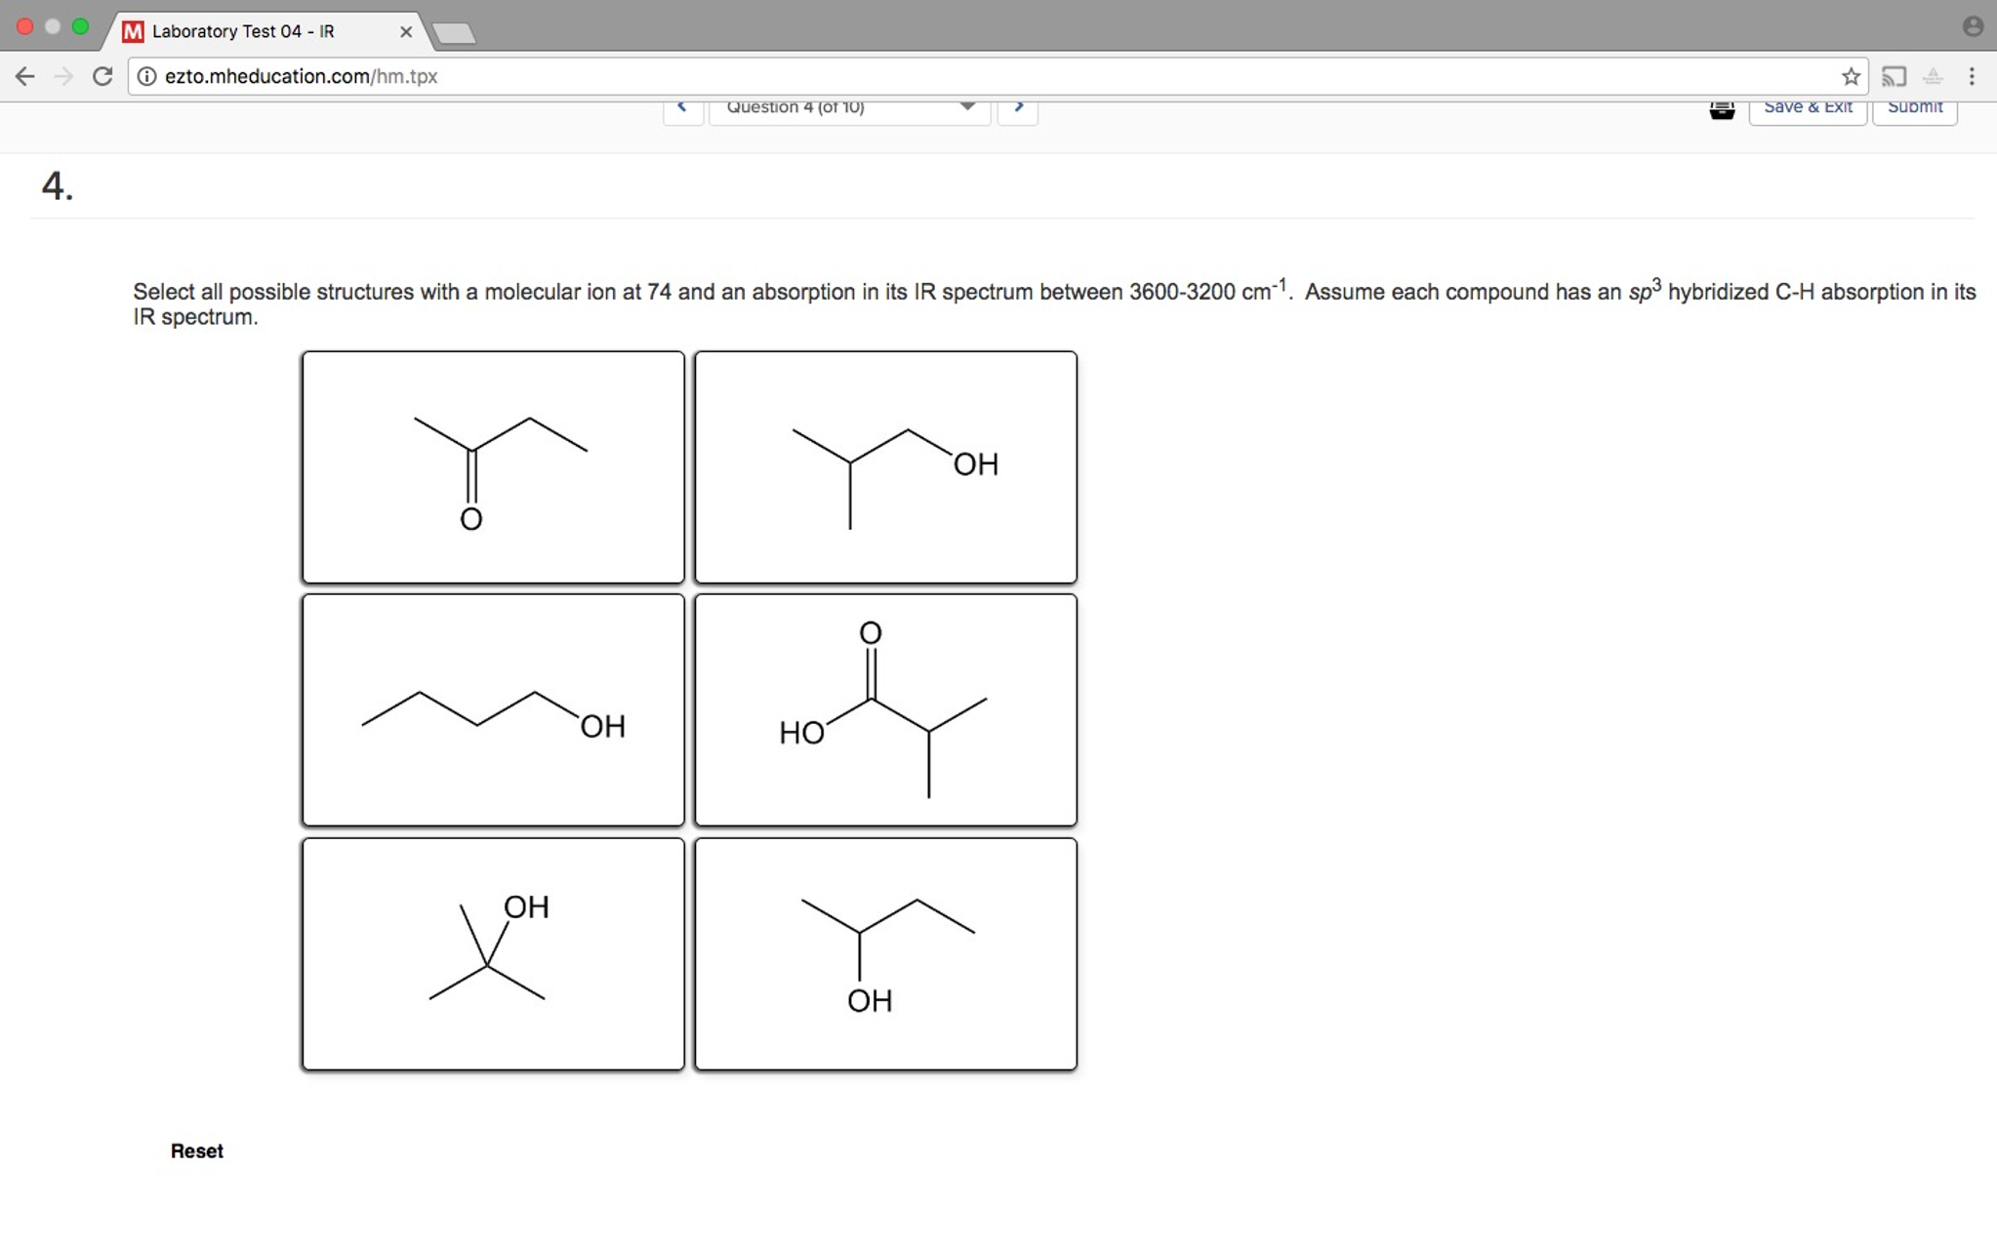Image resolution: width=1997 pixels, height=1248 pixels.
Task: Click the browser back arrow
Action: (23, 76)
